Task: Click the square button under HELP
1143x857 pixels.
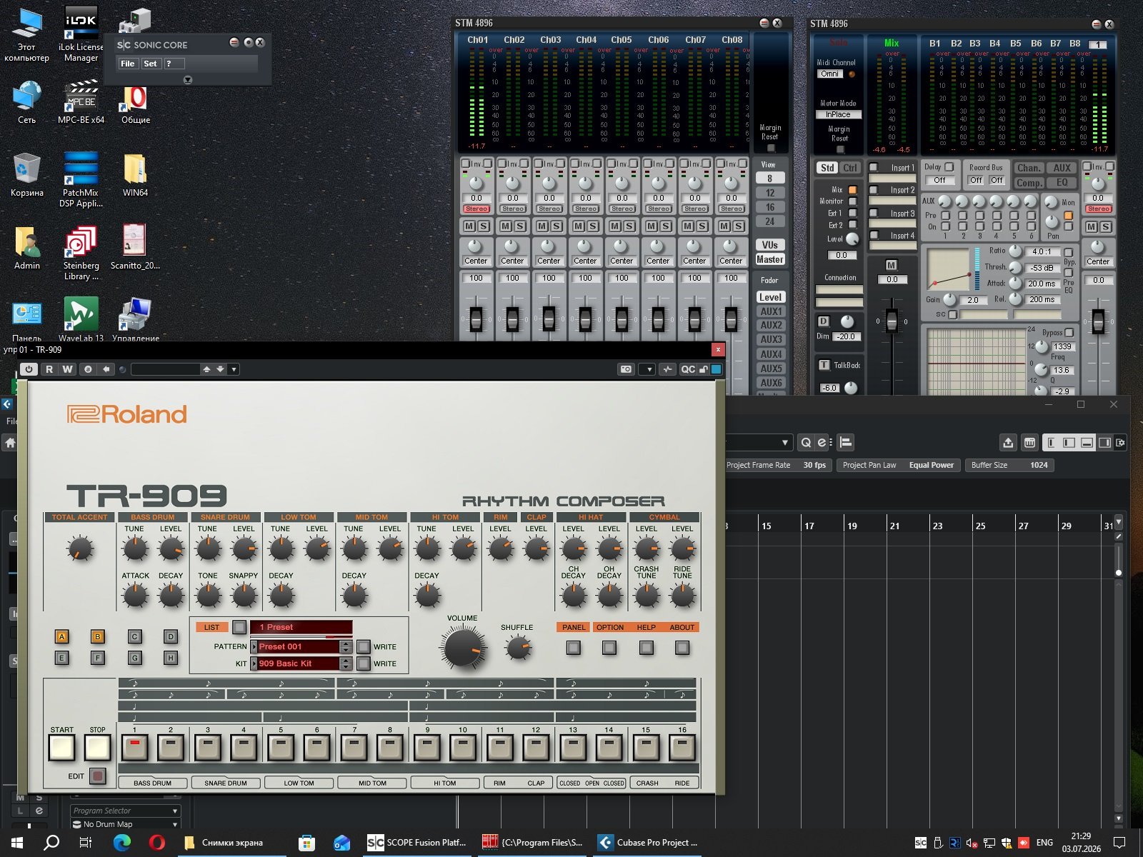Action: point(647,648)
